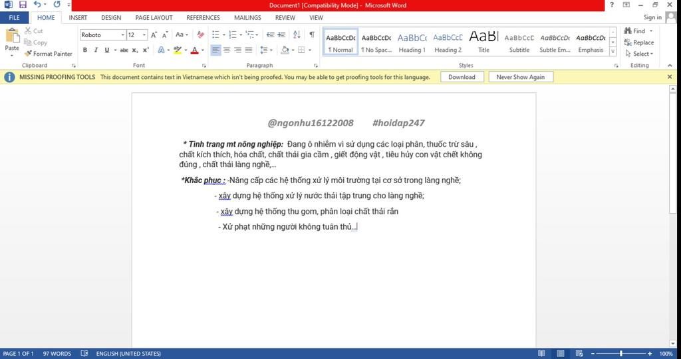Adjust the zoom slider
The image size is (681, 359).
pyautogui.click(x=621, y=354)
